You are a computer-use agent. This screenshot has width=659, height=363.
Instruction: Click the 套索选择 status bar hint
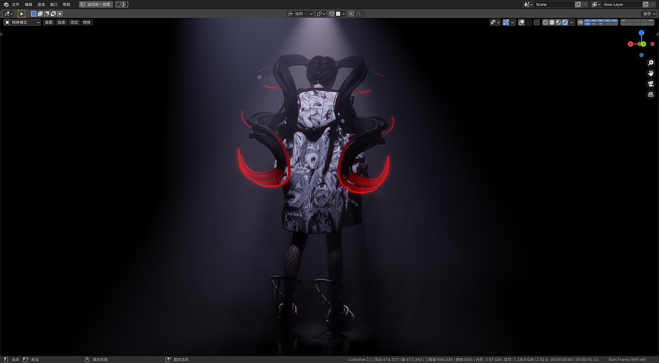coord(181,359)
